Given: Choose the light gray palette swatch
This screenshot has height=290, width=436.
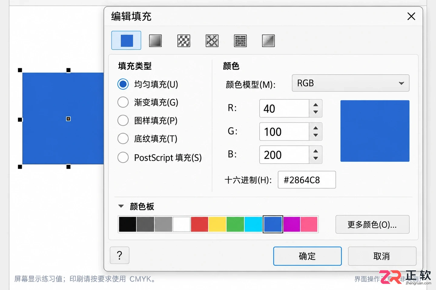Looking at the screenshot, I should [163, 224].
